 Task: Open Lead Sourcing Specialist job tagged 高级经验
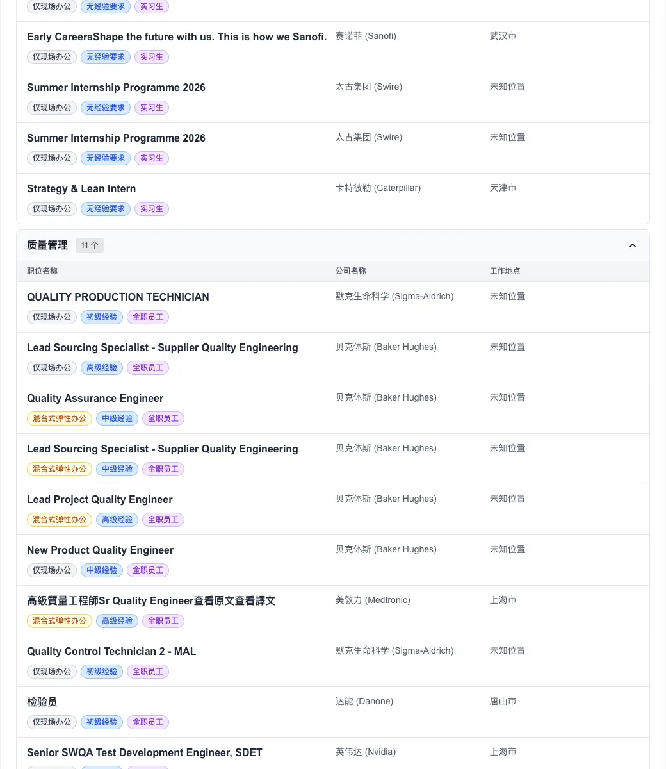click(x=163, y=348)
